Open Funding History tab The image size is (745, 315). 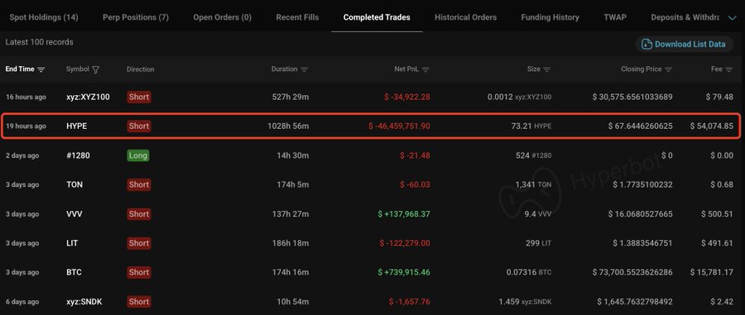coord(550,17)
